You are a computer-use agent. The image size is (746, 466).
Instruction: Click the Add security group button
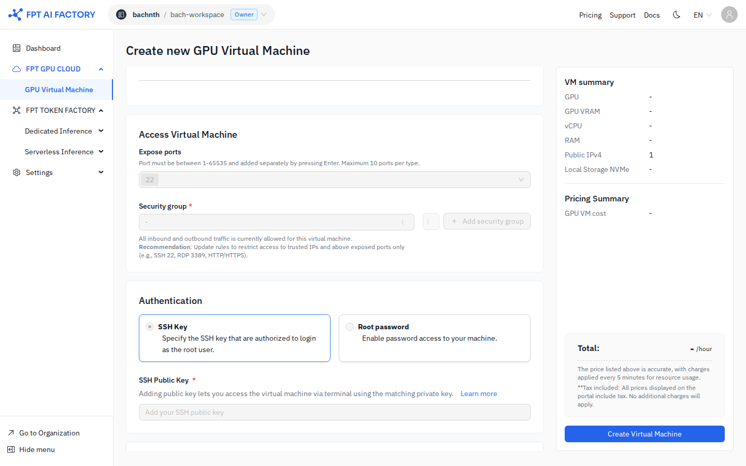[487, 221]
